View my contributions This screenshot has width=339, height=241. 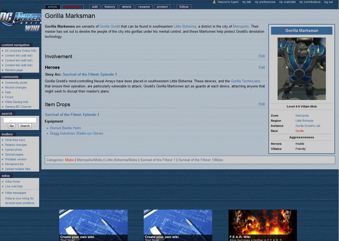[310, 2]
